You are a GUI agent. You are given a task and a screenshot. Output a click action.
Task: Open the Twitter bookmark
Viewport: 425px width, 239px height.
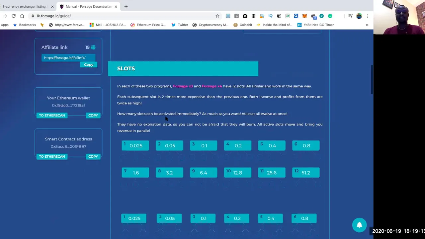(x=180, y=25)
